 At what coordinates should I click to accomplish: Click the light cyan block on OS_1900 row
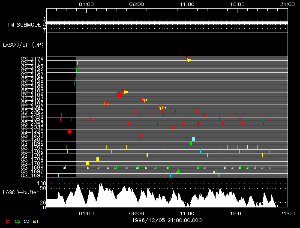pos(193,139)
